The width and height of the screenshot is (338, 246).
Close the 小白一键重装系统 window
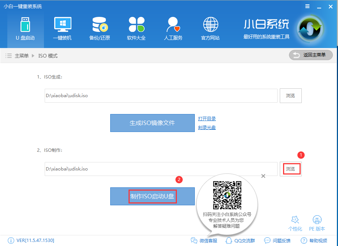point(330,7)
